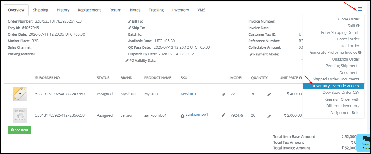This screenshot has width=371, height=154.
Task: View the phone product thumbnail image
Action: point(20,94)
